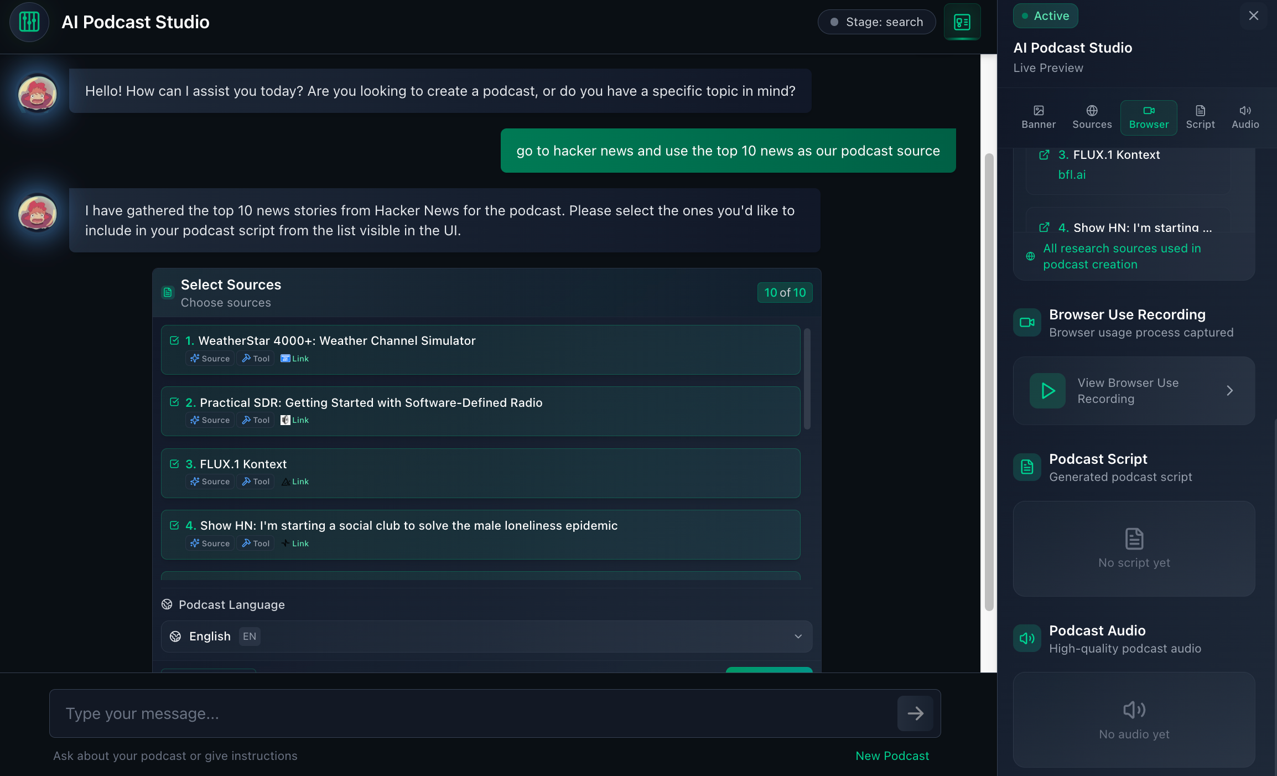Screen dimensions: 1277x776
Task: Click the Podcast Audio speaker icon
Action: point(1027,639)
